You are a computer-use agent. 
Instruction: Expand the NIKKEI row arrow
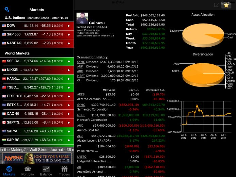[x=69, y=70]
